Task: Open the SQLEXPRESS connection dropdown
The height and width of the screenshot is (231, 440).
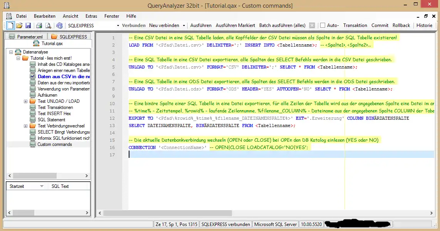Action: [118, 25]
